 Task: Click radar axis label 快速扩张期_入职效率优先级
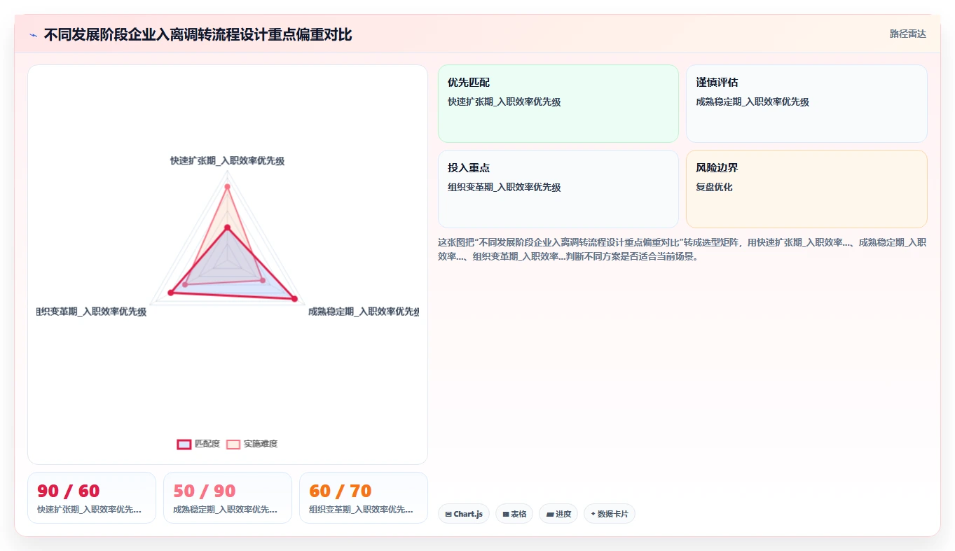(227, 161)
